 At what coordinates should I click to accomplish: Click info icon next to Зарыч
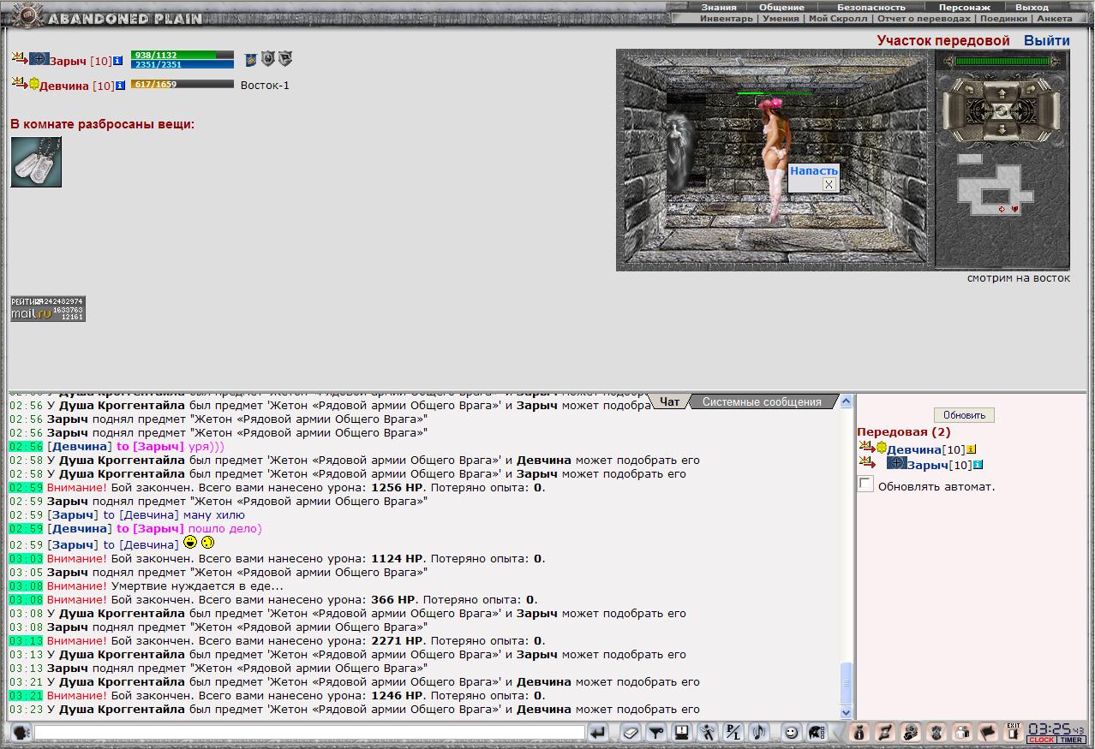coord(118,62)
